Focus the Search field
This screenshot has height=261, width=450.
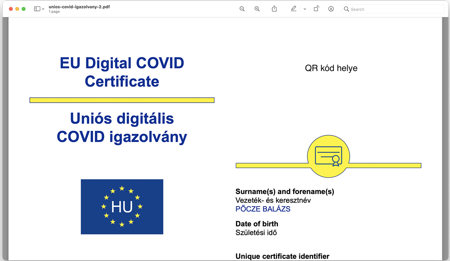click(393, 9)
